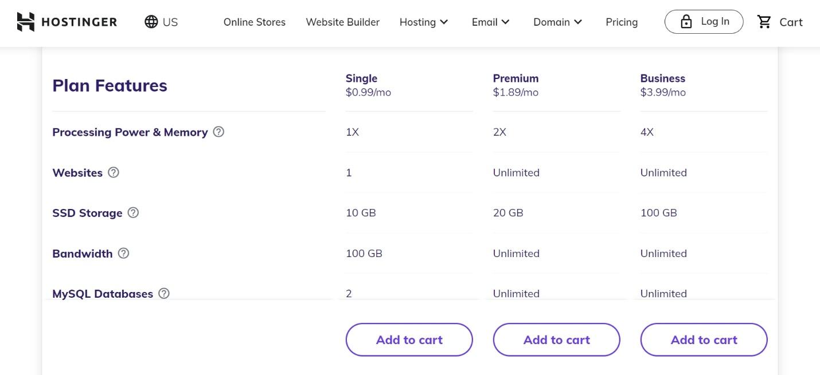This screenshot has width=820, height=375.
Task: Click the Bandwidth info question icon
Action: point(123,253)
